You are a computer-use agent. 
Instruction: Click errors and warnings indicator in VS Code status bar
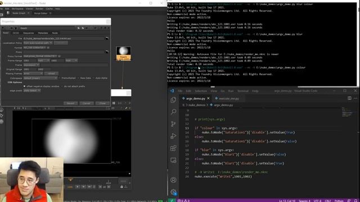[x=184, y=201]
